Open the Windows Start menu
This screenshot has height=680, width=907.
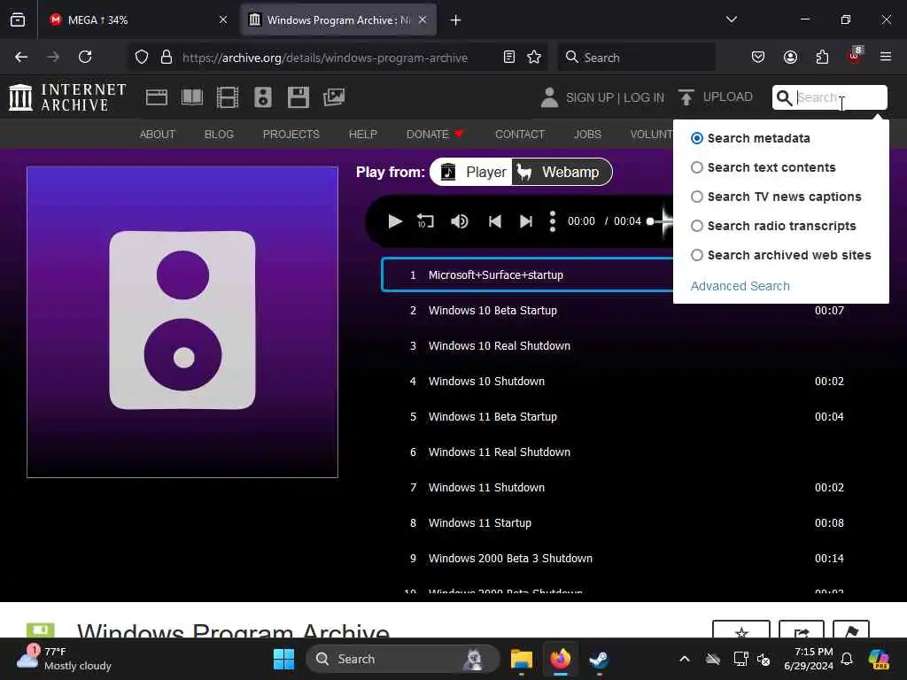tap(283, 659)
